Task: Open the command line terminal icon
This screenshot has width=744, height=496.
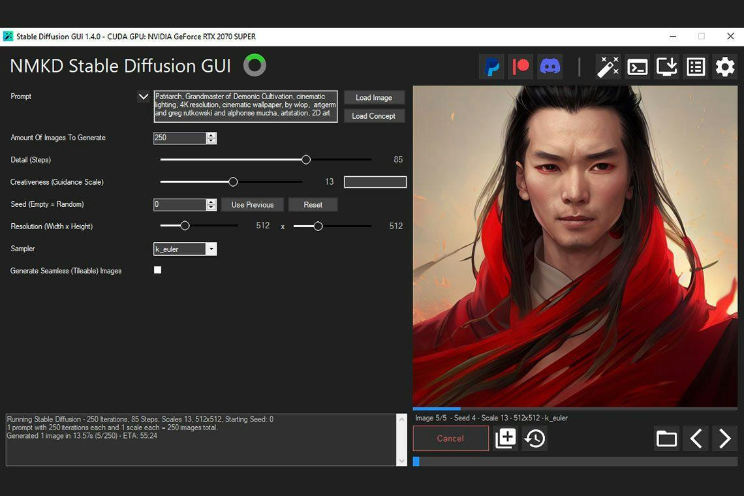Action: coord(637,67)
